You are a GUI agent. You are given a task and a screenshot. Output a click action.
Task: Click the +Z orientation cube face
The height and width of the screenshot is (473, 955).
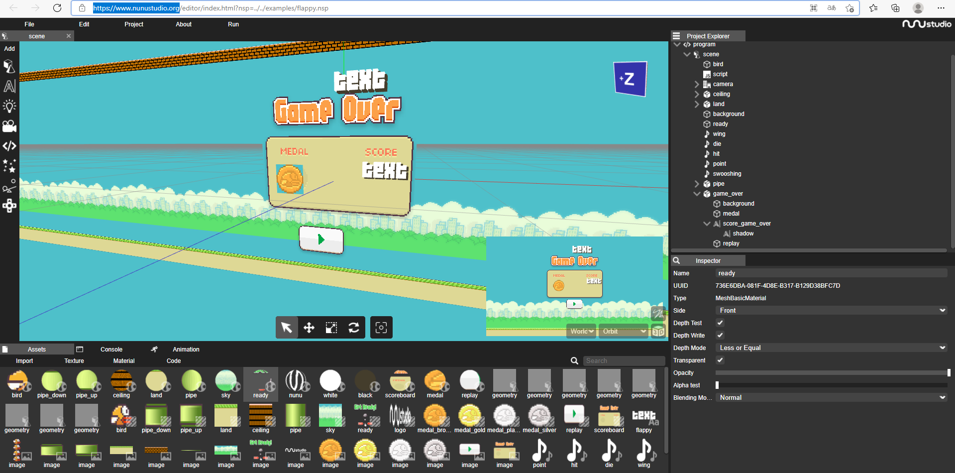click(x=630, y=79)
